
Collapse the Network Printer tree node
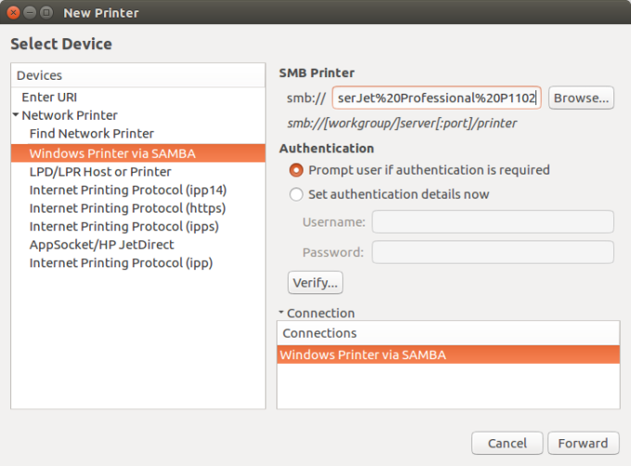pos(16,116)
